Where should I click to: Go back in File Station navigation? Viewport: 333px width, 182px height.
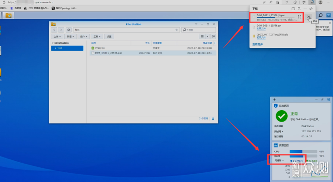pyautogui.click(x=54, y=30)
